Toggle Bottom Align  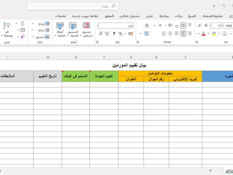click(177, 26)
